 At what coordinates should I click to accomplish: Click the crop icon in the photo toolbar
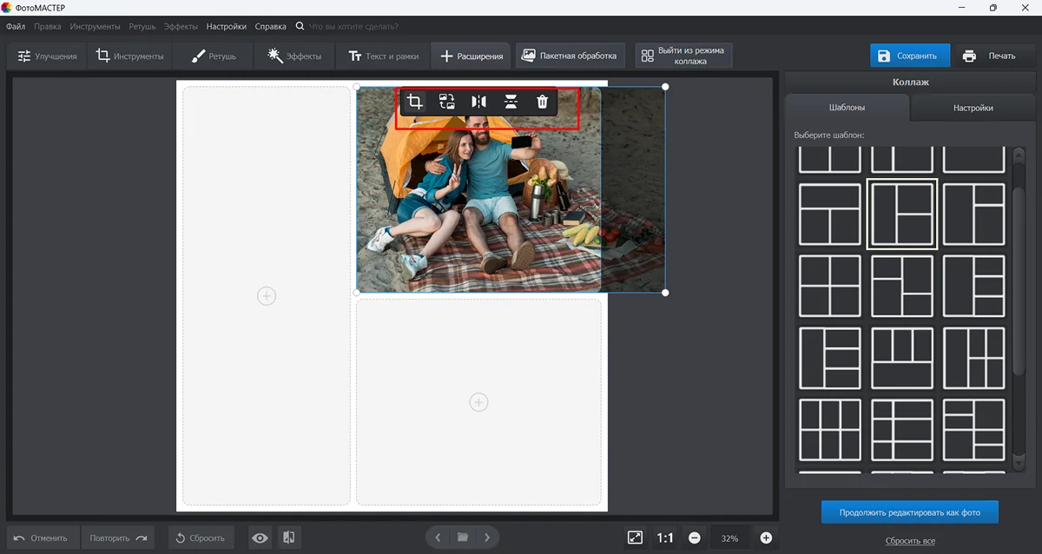tap(415, 102)
